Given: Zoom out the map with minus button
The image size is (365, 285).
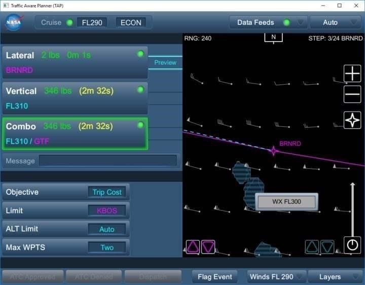Looking at the screenshot, I should (x=352, y=94).
